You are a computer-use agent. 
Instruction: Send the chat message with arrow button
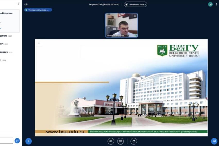17,141
